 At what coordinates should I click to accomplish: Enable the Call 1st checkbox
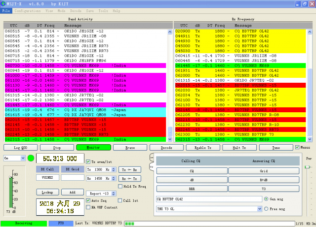[120, 200]
